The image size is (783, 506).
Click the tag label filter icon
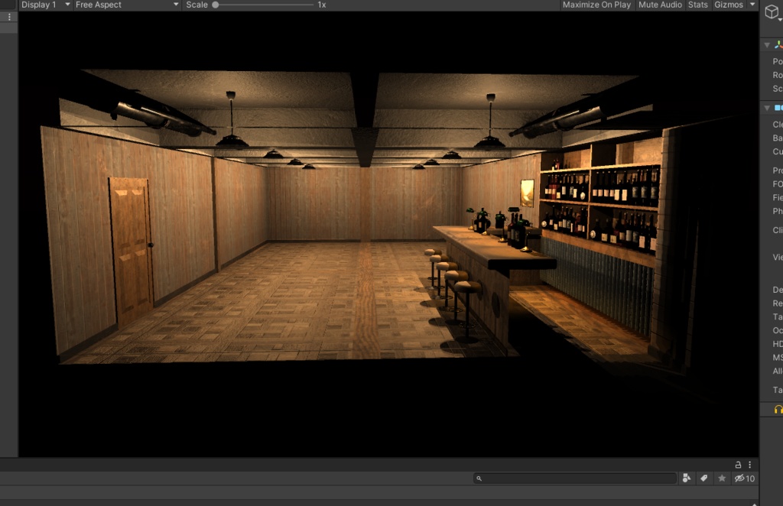click(x=704, y=478)
